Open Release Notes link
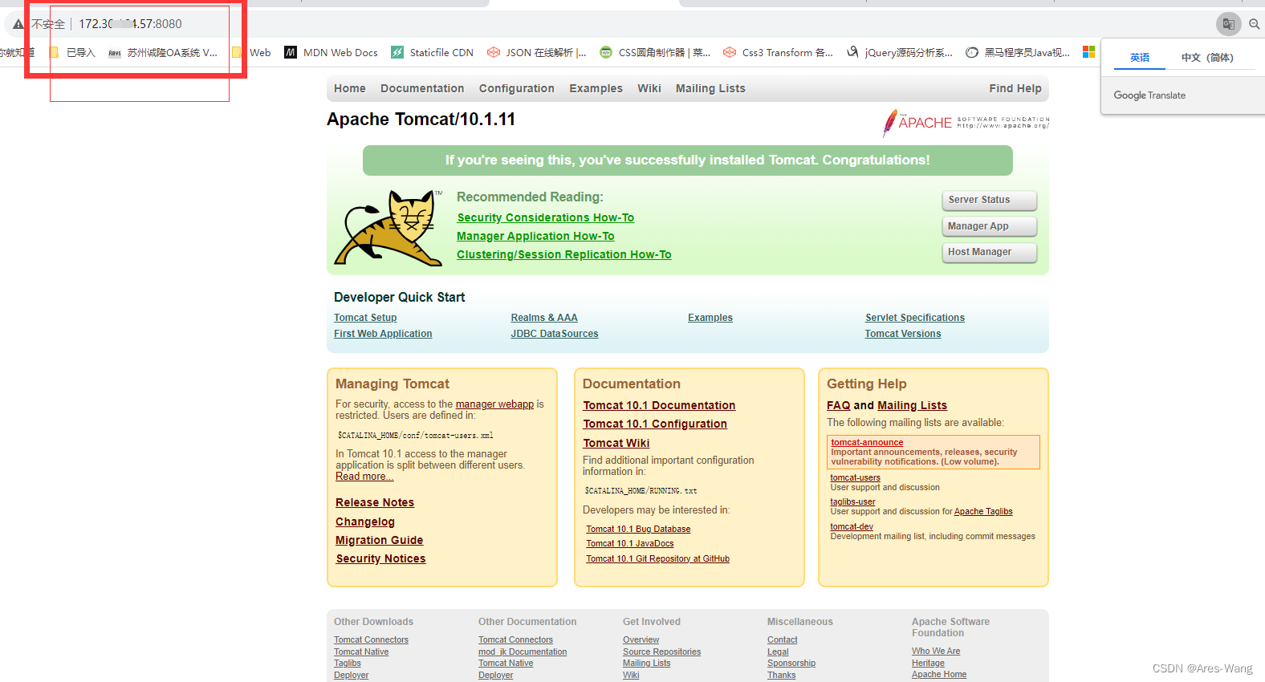Screen dimensions: 1265x682 (375, 502)
